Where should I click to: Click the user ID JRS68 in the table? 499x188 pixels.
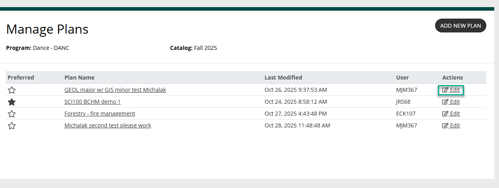coord(403,102)
